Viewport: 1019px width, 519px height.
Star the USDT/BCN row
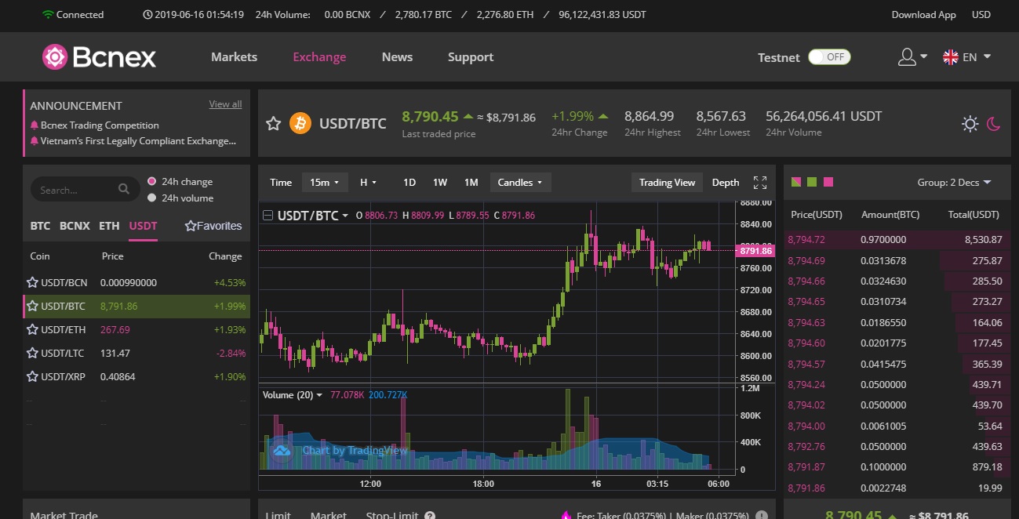click(x=32, y=282)
